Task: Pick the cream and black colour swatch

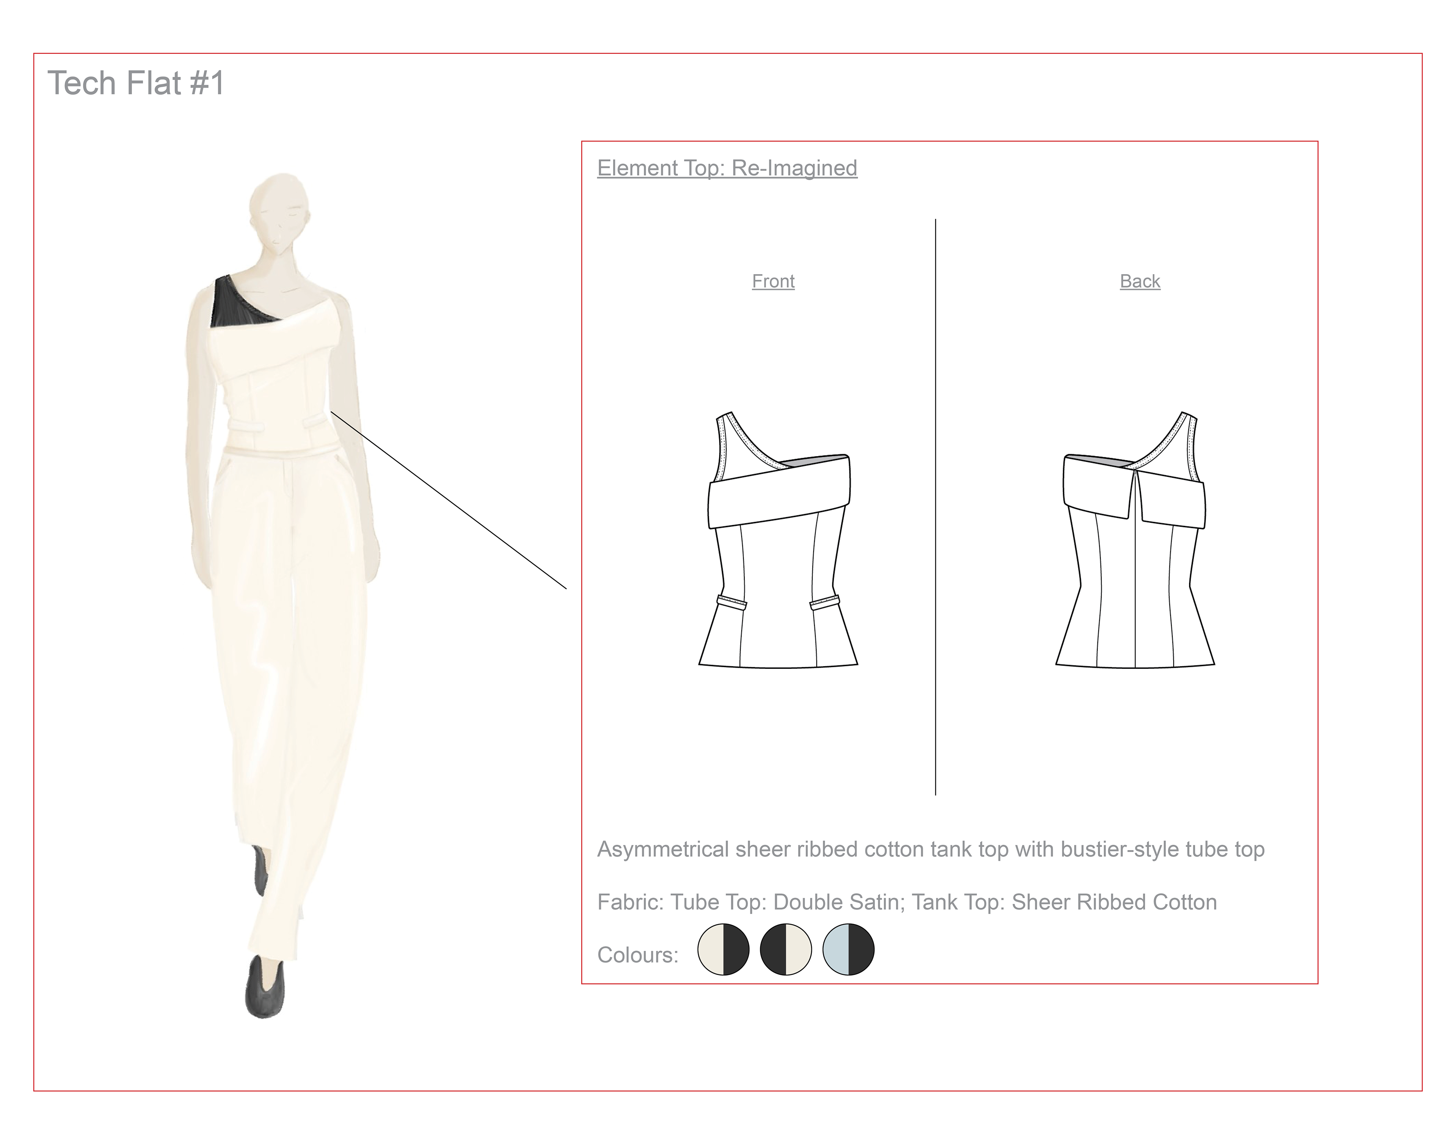Action: click(723, 949)
